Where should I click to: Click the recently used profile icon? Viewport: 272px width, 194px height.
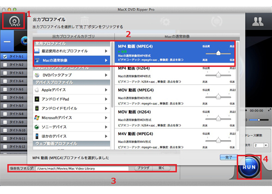click(37, 51)
